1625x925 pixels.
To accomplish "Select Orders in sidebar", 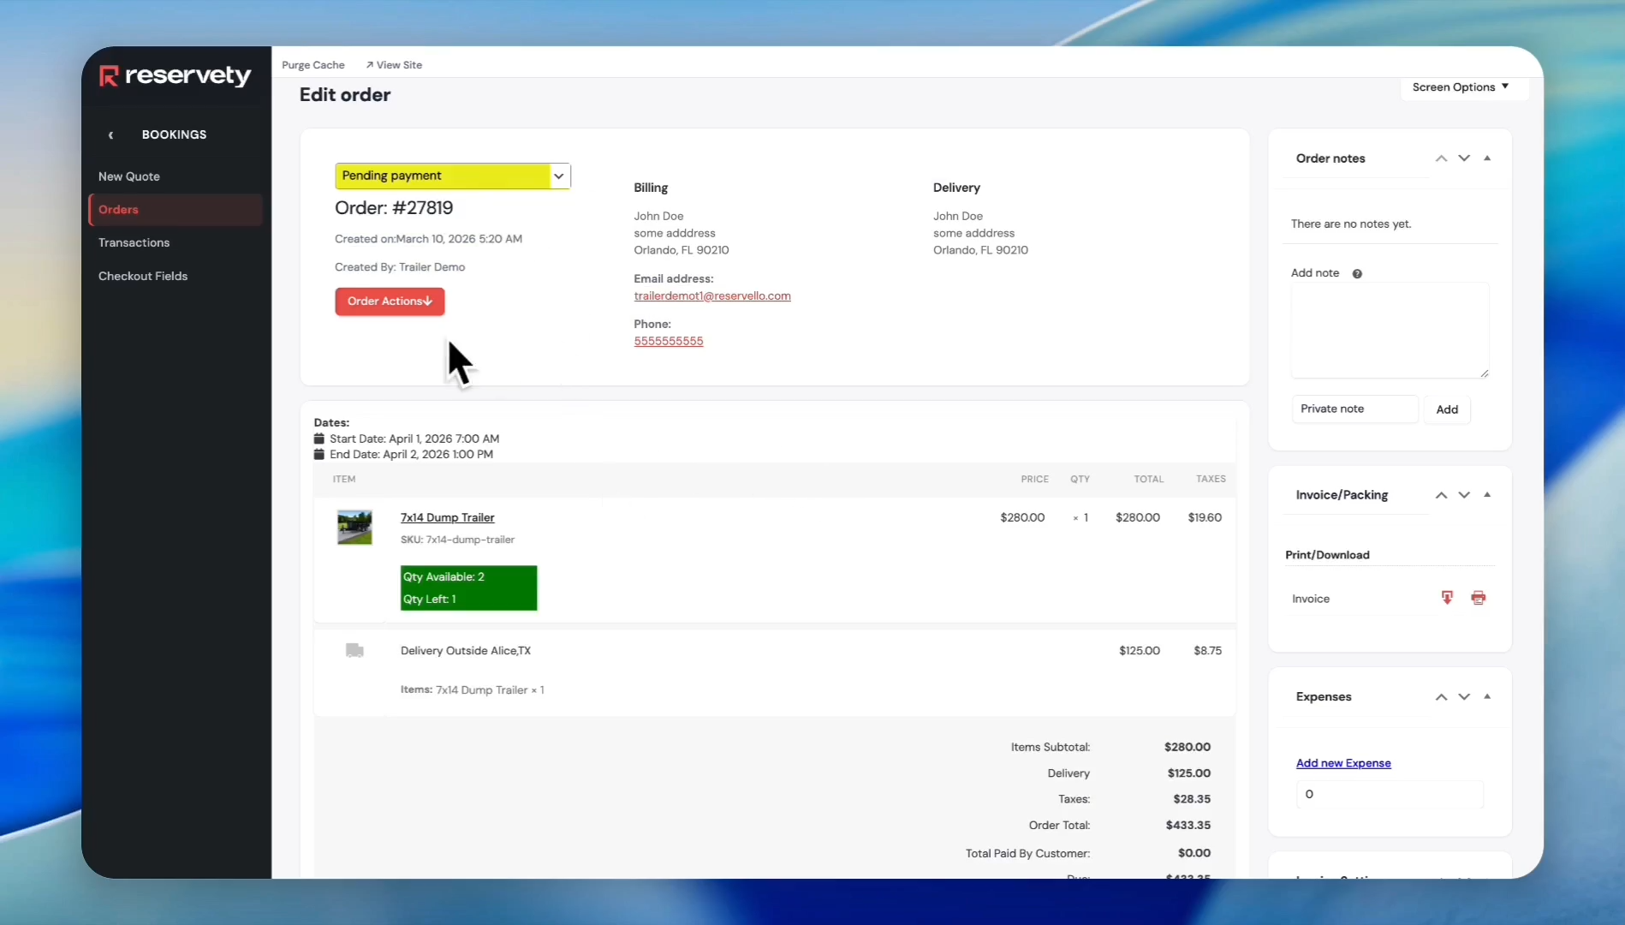I will point(176,210).
